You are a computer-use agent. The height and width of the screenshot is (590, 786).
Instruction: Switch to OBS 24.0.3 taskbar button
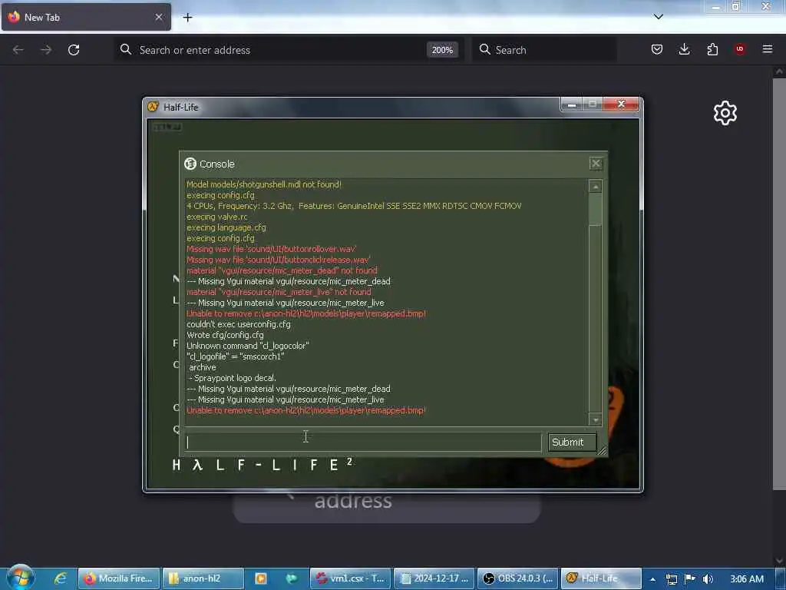point(517,578)
